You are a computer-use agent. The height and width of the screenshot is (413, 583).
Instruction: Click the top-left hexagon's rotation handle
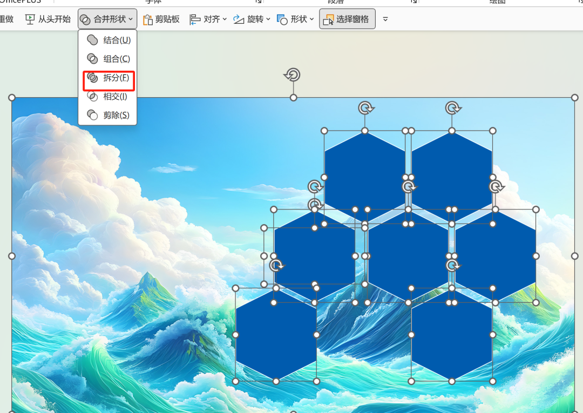point(366,108)
